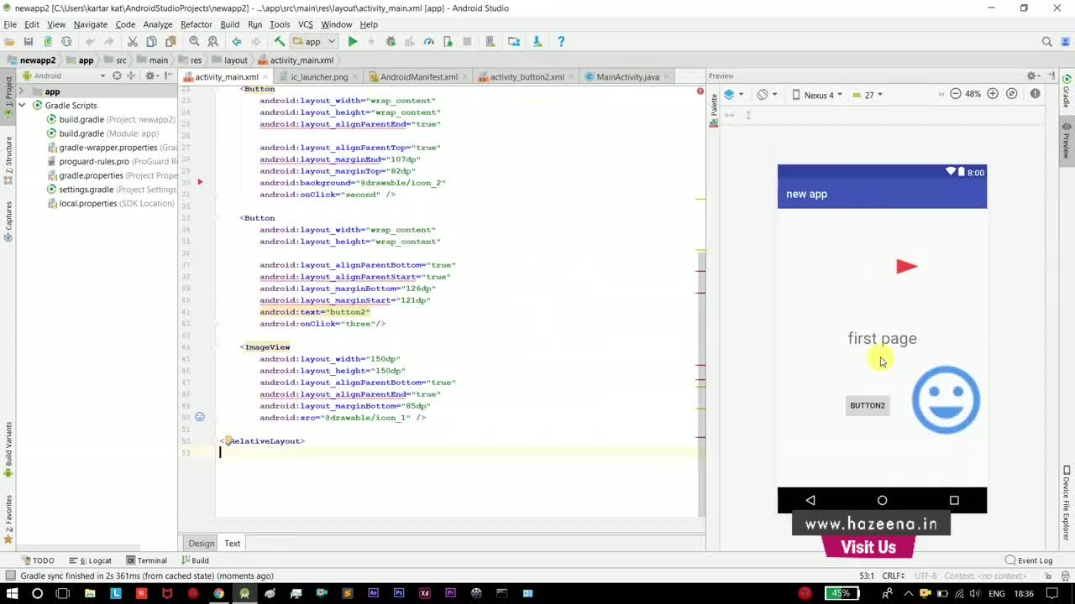Screen dimensions: 1075x604
Task: Run the app with green play button
Action: coord(353,41)
